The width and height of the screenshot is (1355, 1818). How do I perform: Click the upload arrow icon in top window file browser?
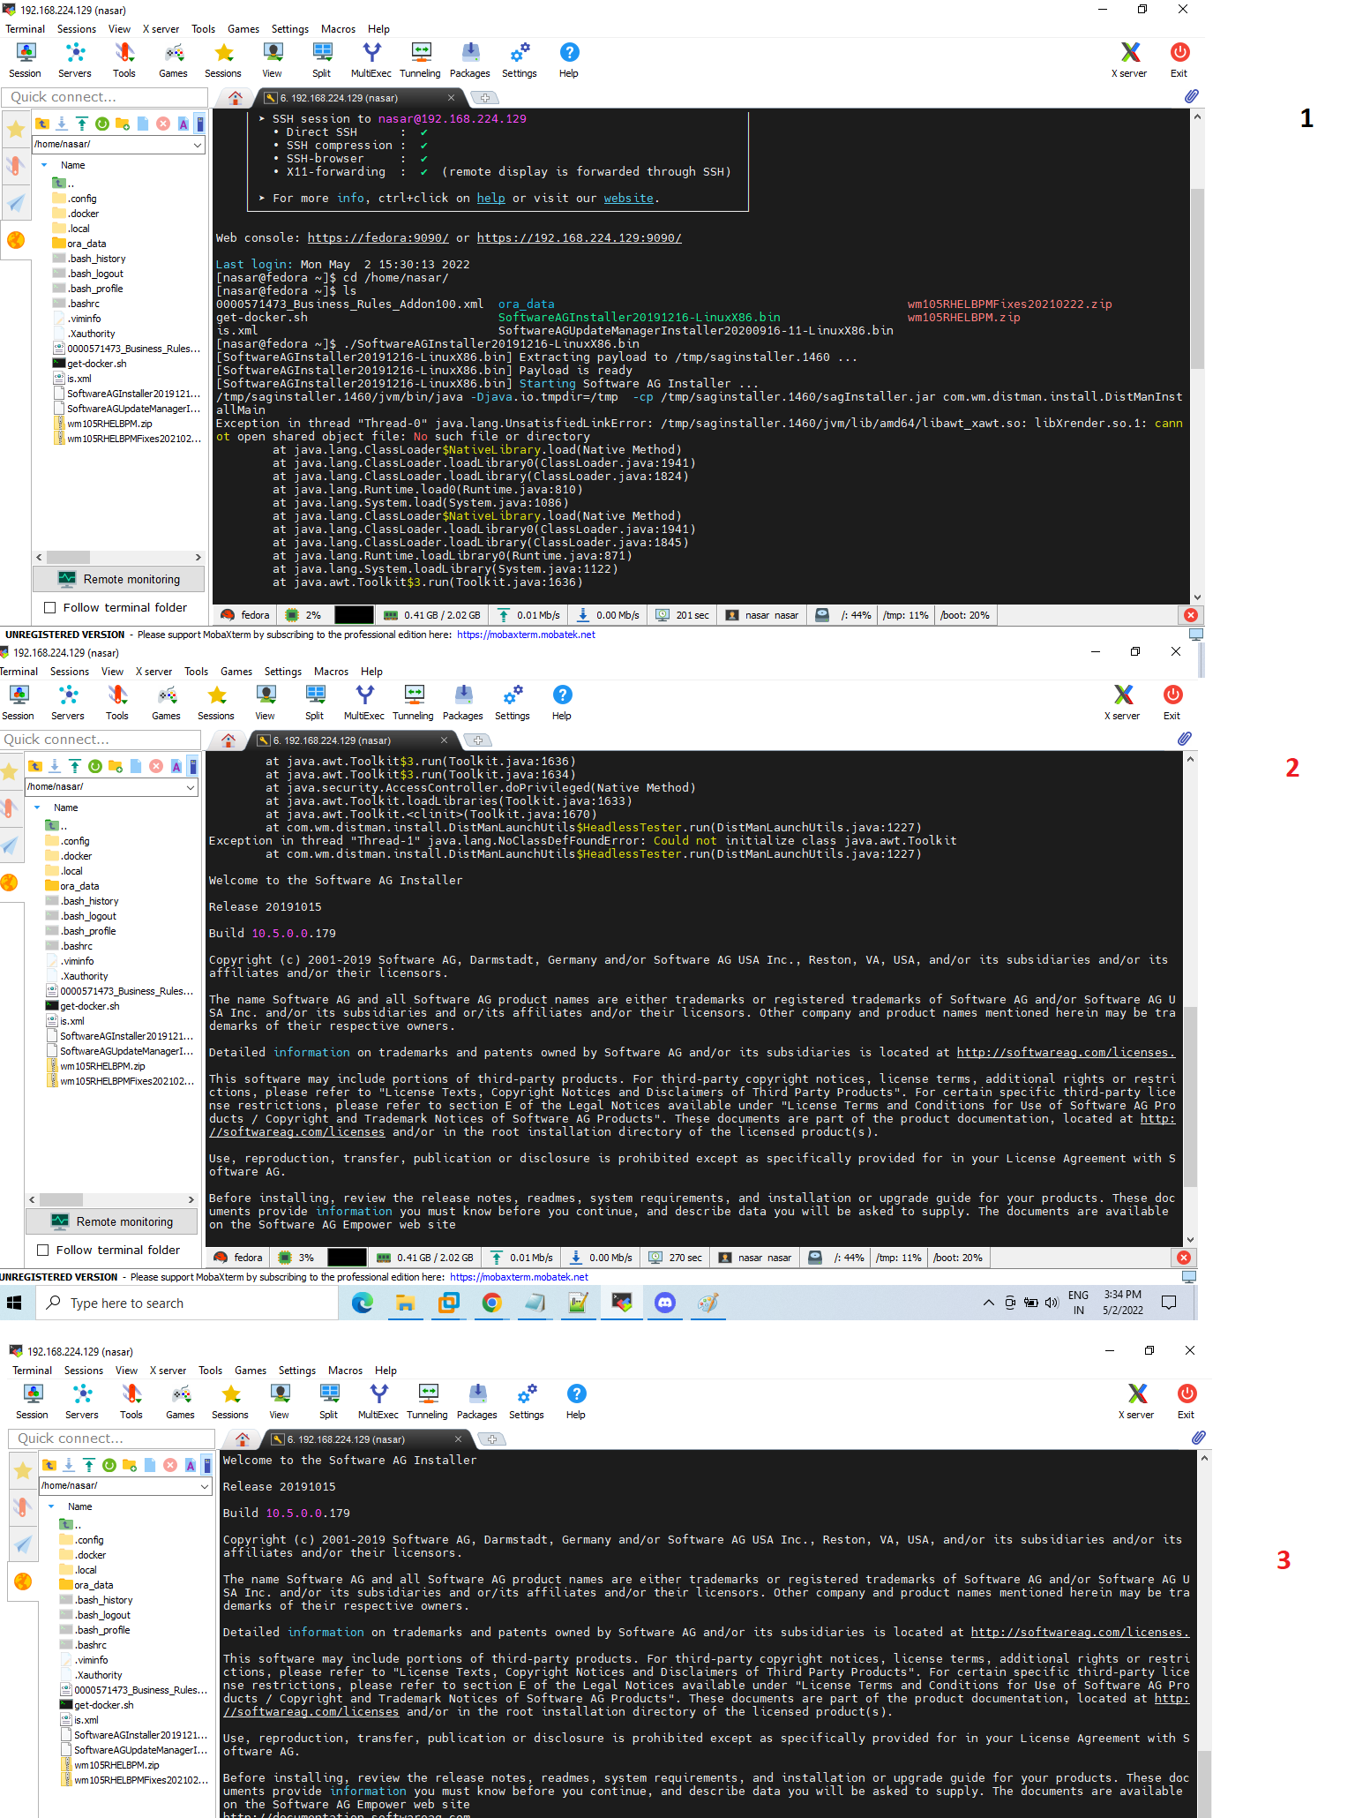(82, 124)
